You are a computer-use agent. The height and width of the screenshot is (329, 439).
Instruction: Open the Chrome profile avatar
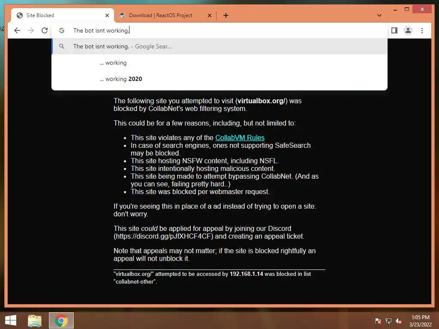click(x=408, y=30)
